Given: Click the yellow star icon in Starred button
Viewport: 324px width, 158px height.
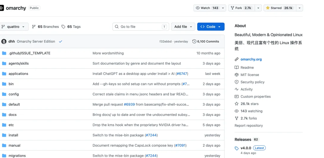Looking at the screenshot, I should [268, 8].
